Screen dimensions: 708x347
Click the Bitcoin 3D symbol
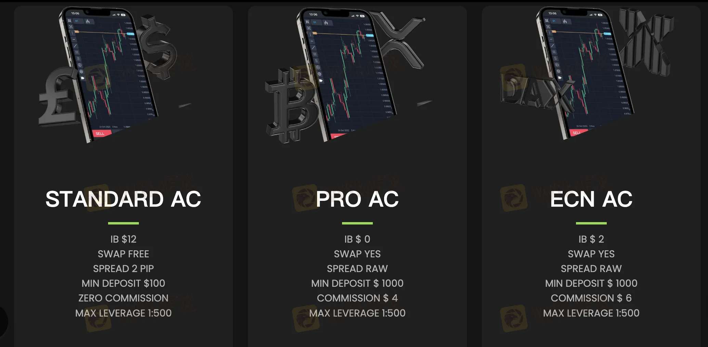290,105
